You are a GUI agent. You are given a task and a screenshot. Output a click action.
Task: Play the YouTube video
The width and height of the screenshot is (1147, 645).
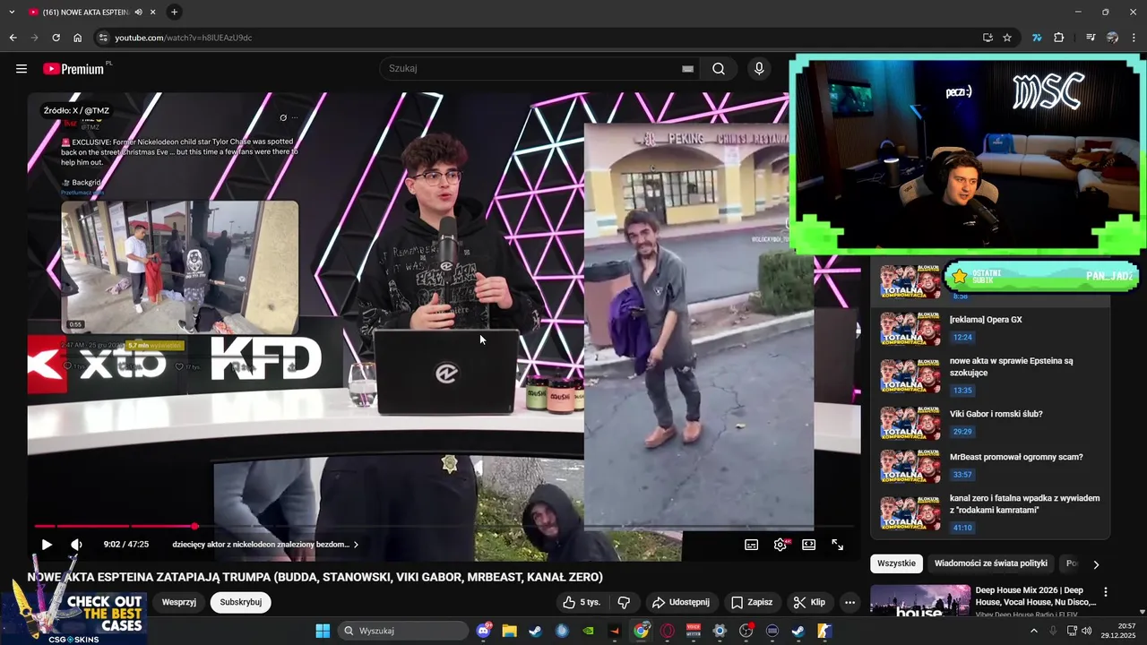(47, 544)
